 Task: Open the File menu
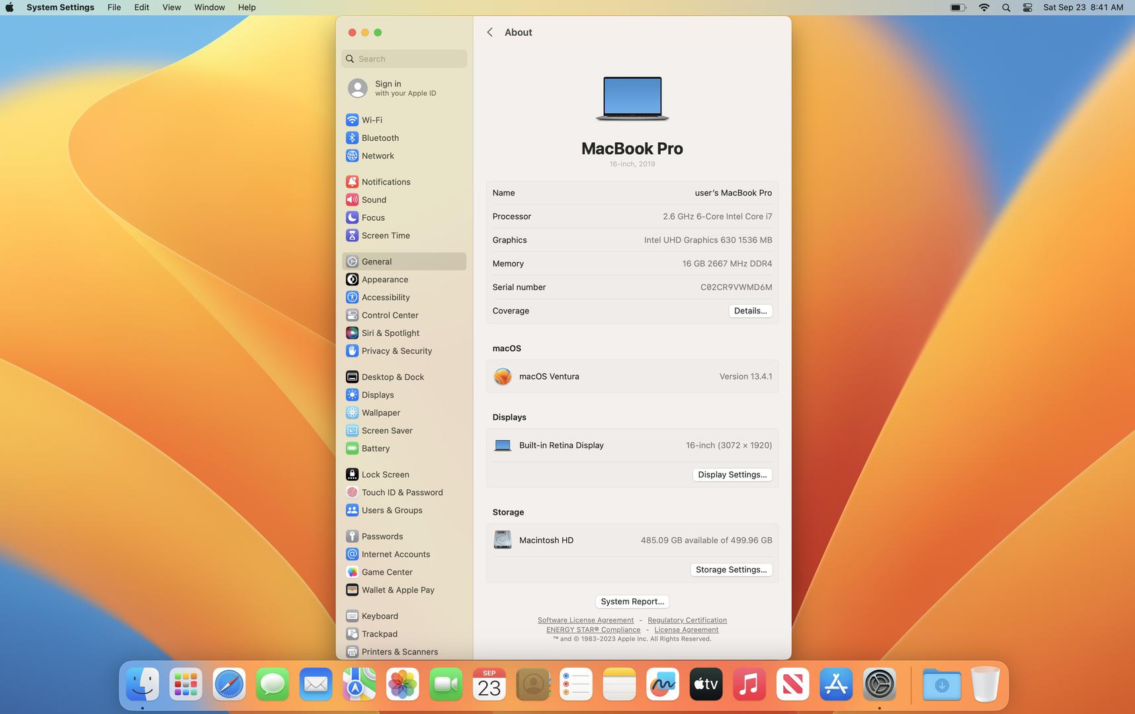coord(114,7)
